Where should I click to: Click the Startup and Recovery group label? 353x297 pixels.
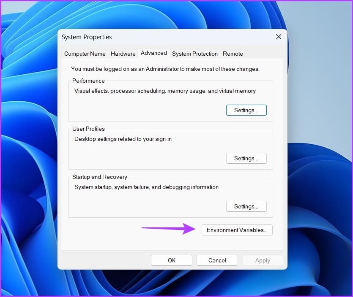tap(100, 177)
